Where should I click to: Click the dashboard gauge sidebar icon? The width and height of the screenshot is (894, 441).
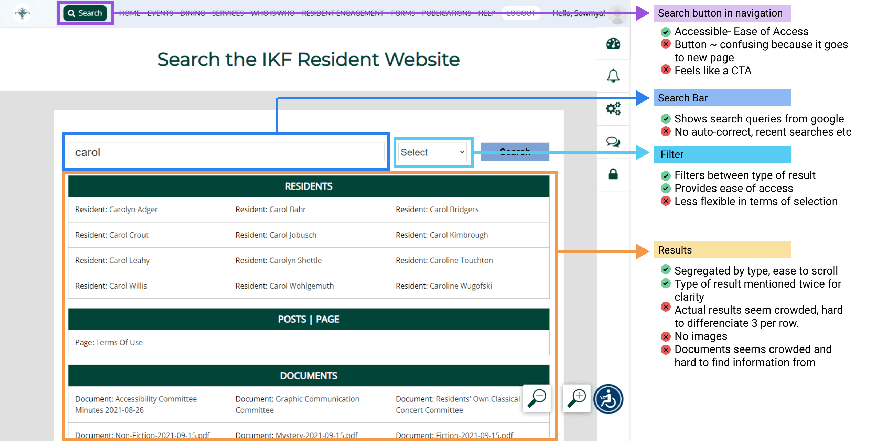click(x=613, y=44)
